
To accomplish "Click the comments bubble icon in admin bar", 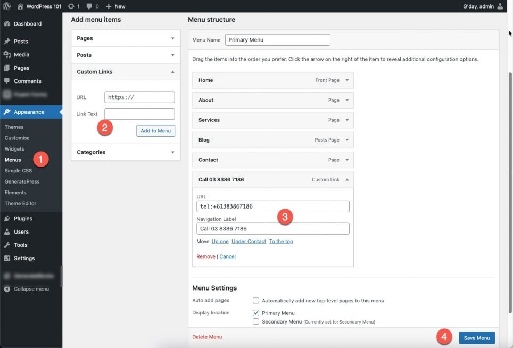I will 89,6.
